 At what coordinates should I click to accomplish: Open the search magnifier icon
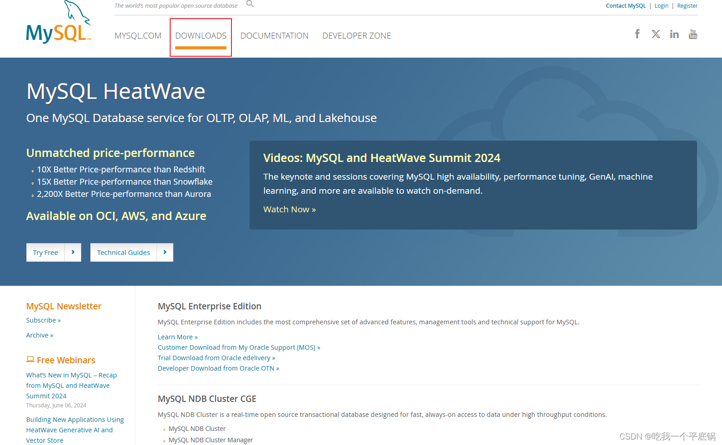[250, 4]
